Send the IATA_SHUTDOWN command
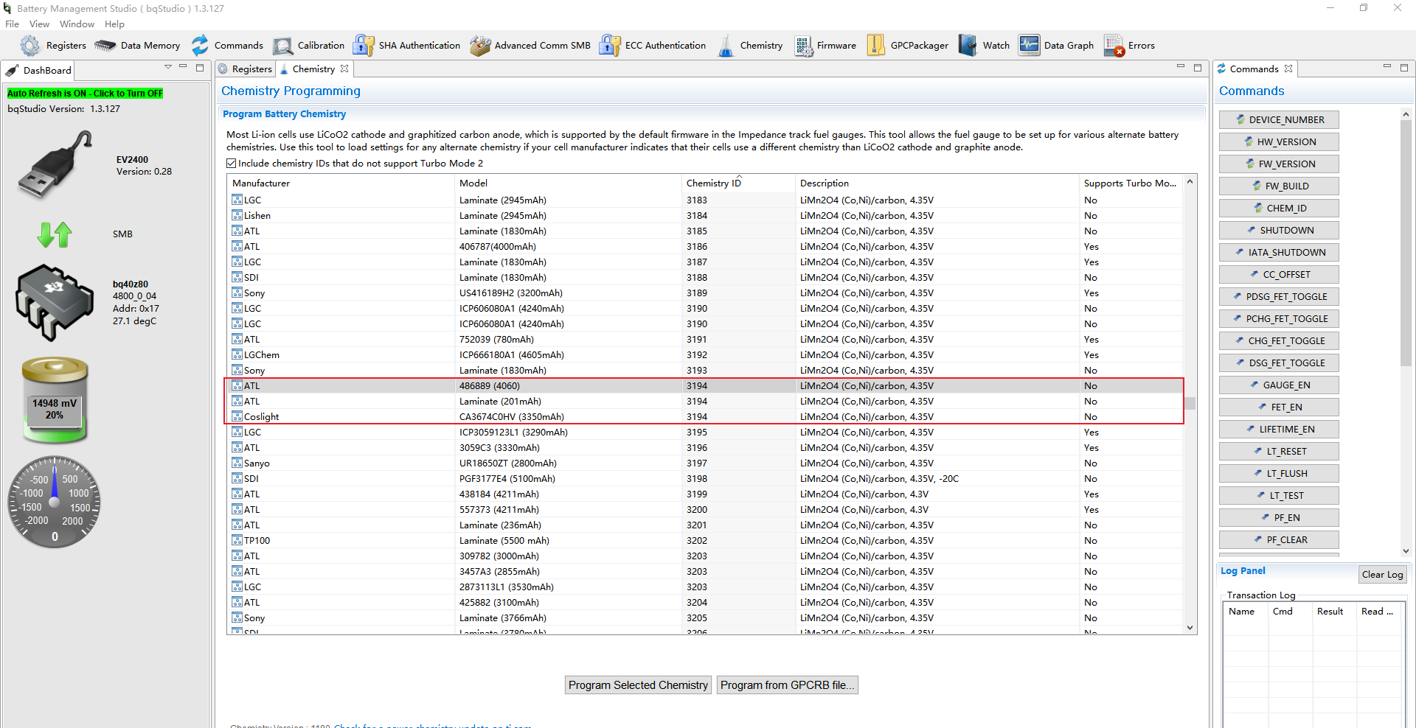The height and width of the screenshot is (728, 1416). coord(1279,253)
